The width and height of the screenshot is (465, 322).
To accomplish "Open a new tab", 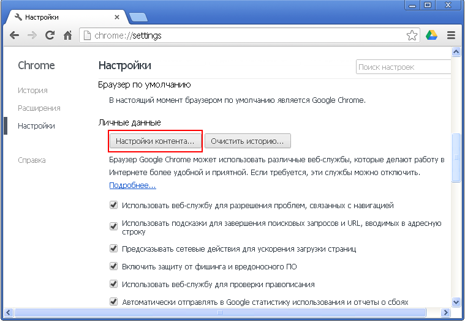I will point(138,18).
